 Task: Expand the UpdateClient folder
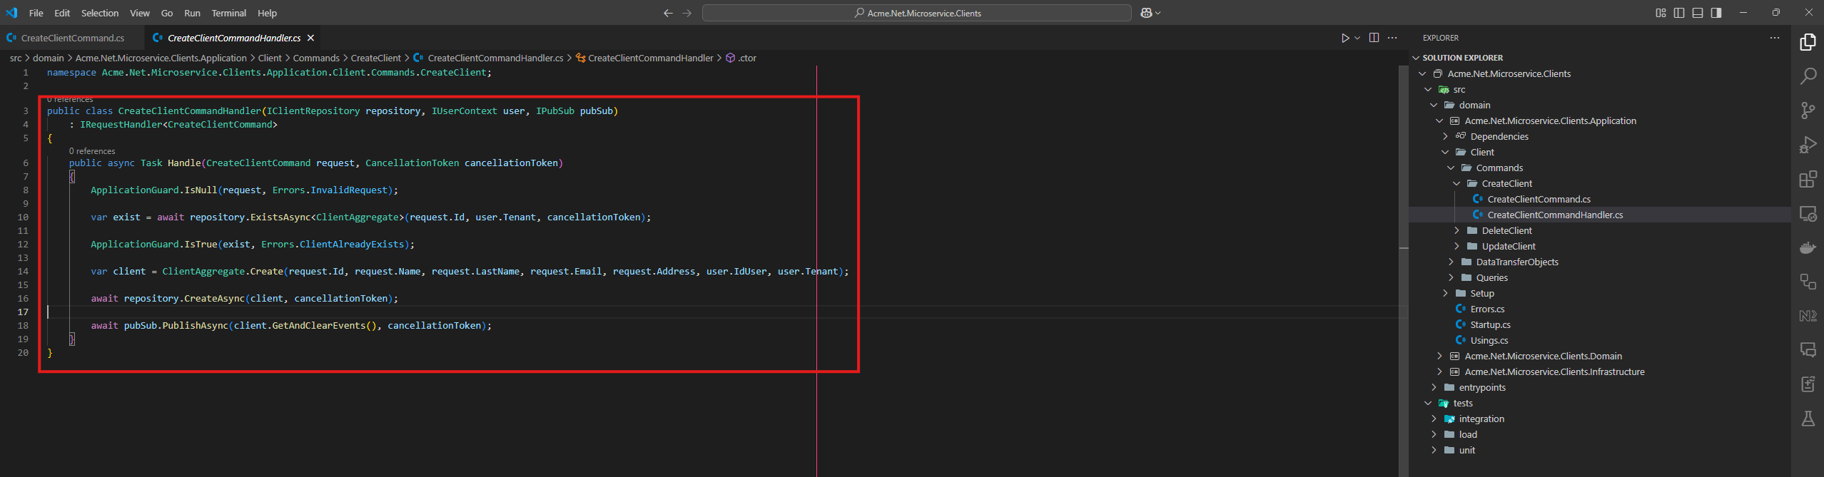pyautogui.click(x=1456, y=246)
